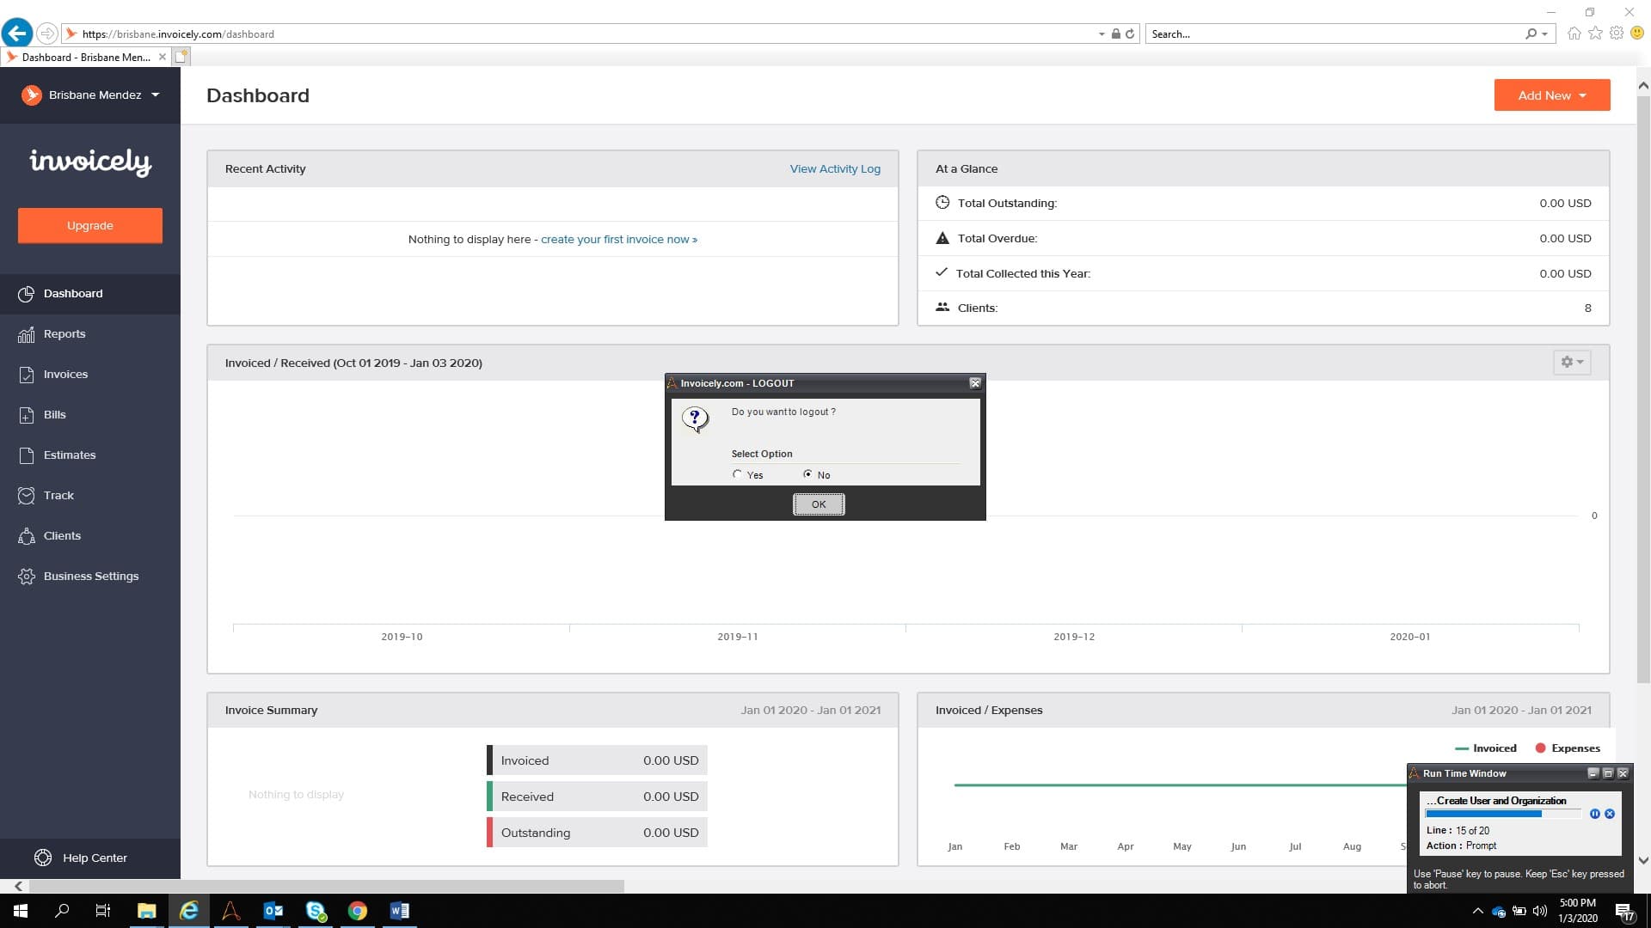Click the smiley feedback icon
Viewport: 1651px width, 928px height.
pos(1637,34)
